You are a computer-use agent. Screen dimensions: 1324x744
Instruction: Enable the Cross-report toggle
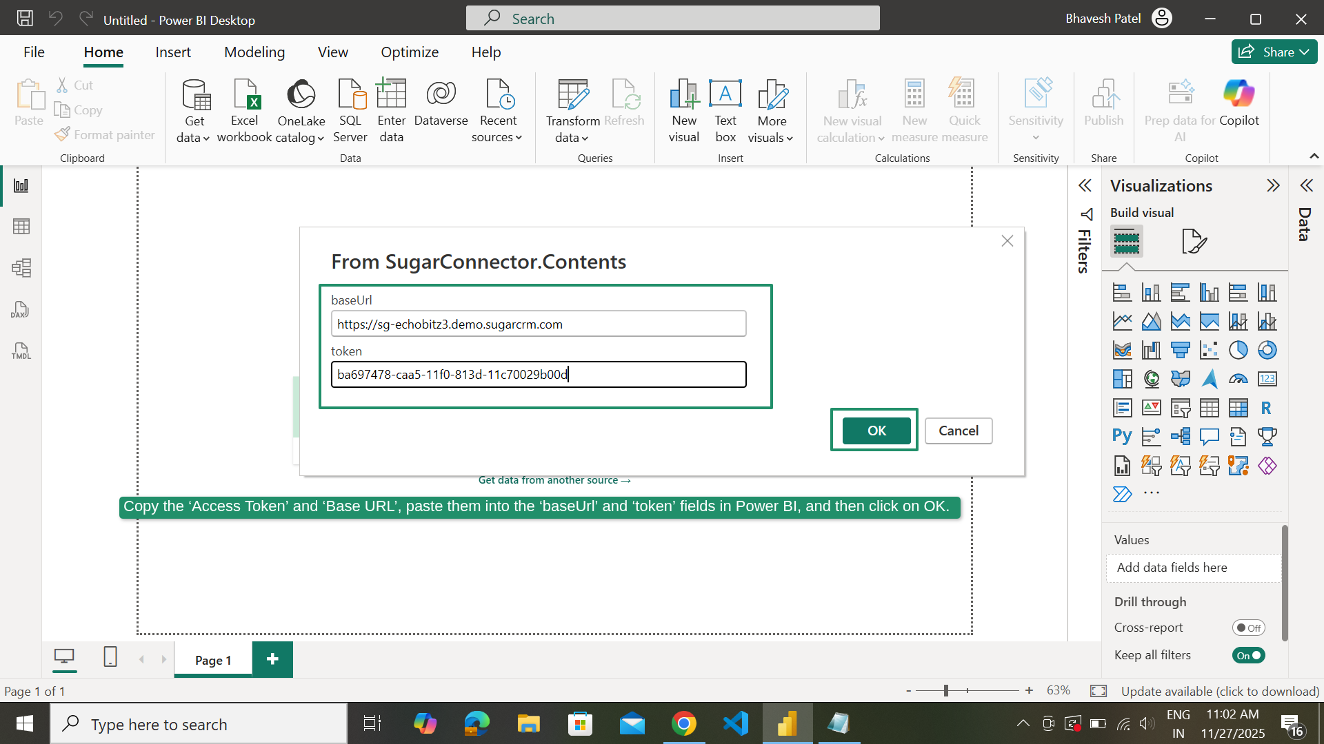pyautogui.click(x=1249, y=628)
